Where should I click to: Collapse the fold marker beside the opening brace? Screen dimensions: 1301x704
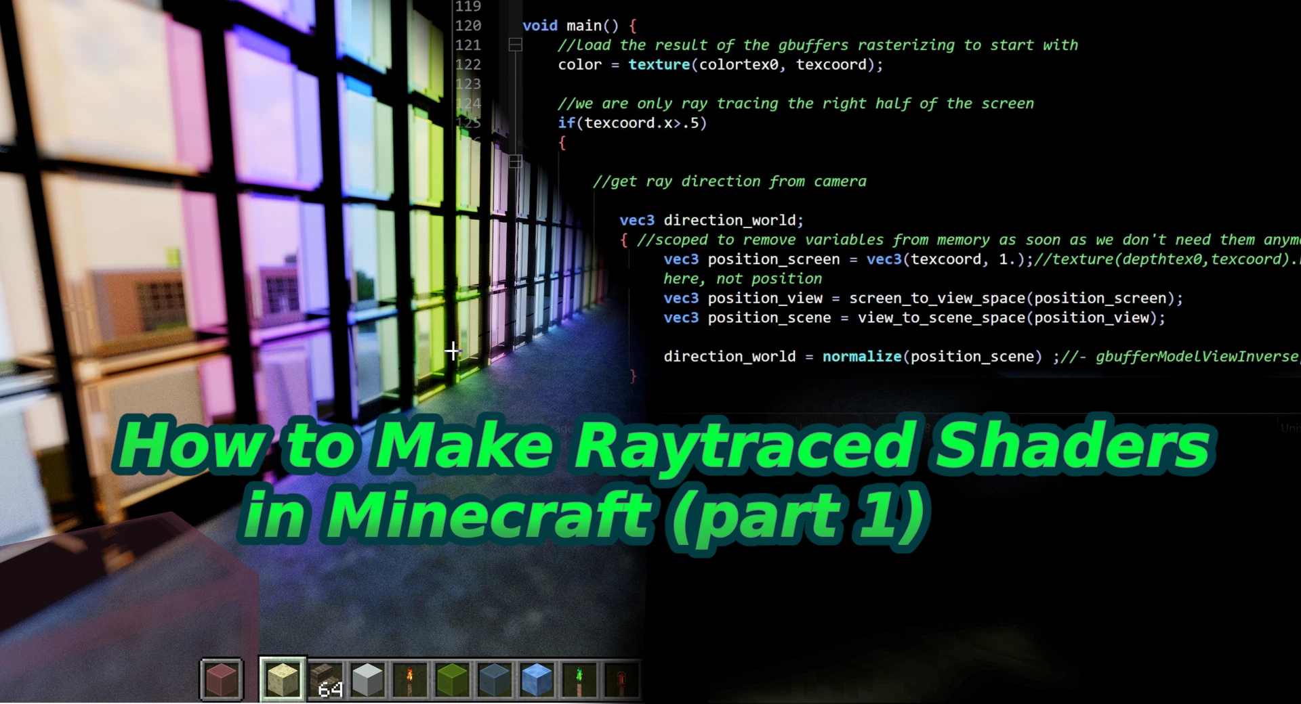(x=516, y=161)
